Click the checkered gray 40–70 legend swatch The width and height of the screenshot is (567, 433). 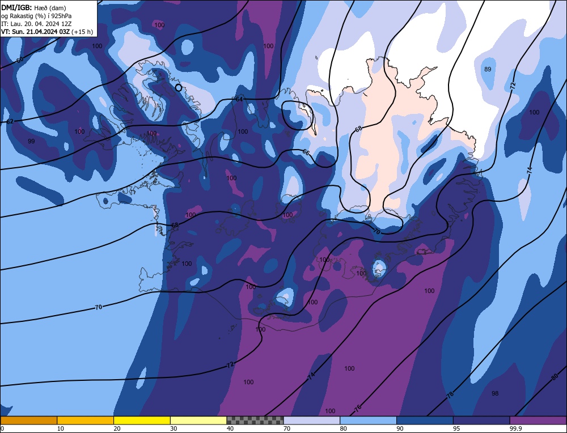[255, 420]
